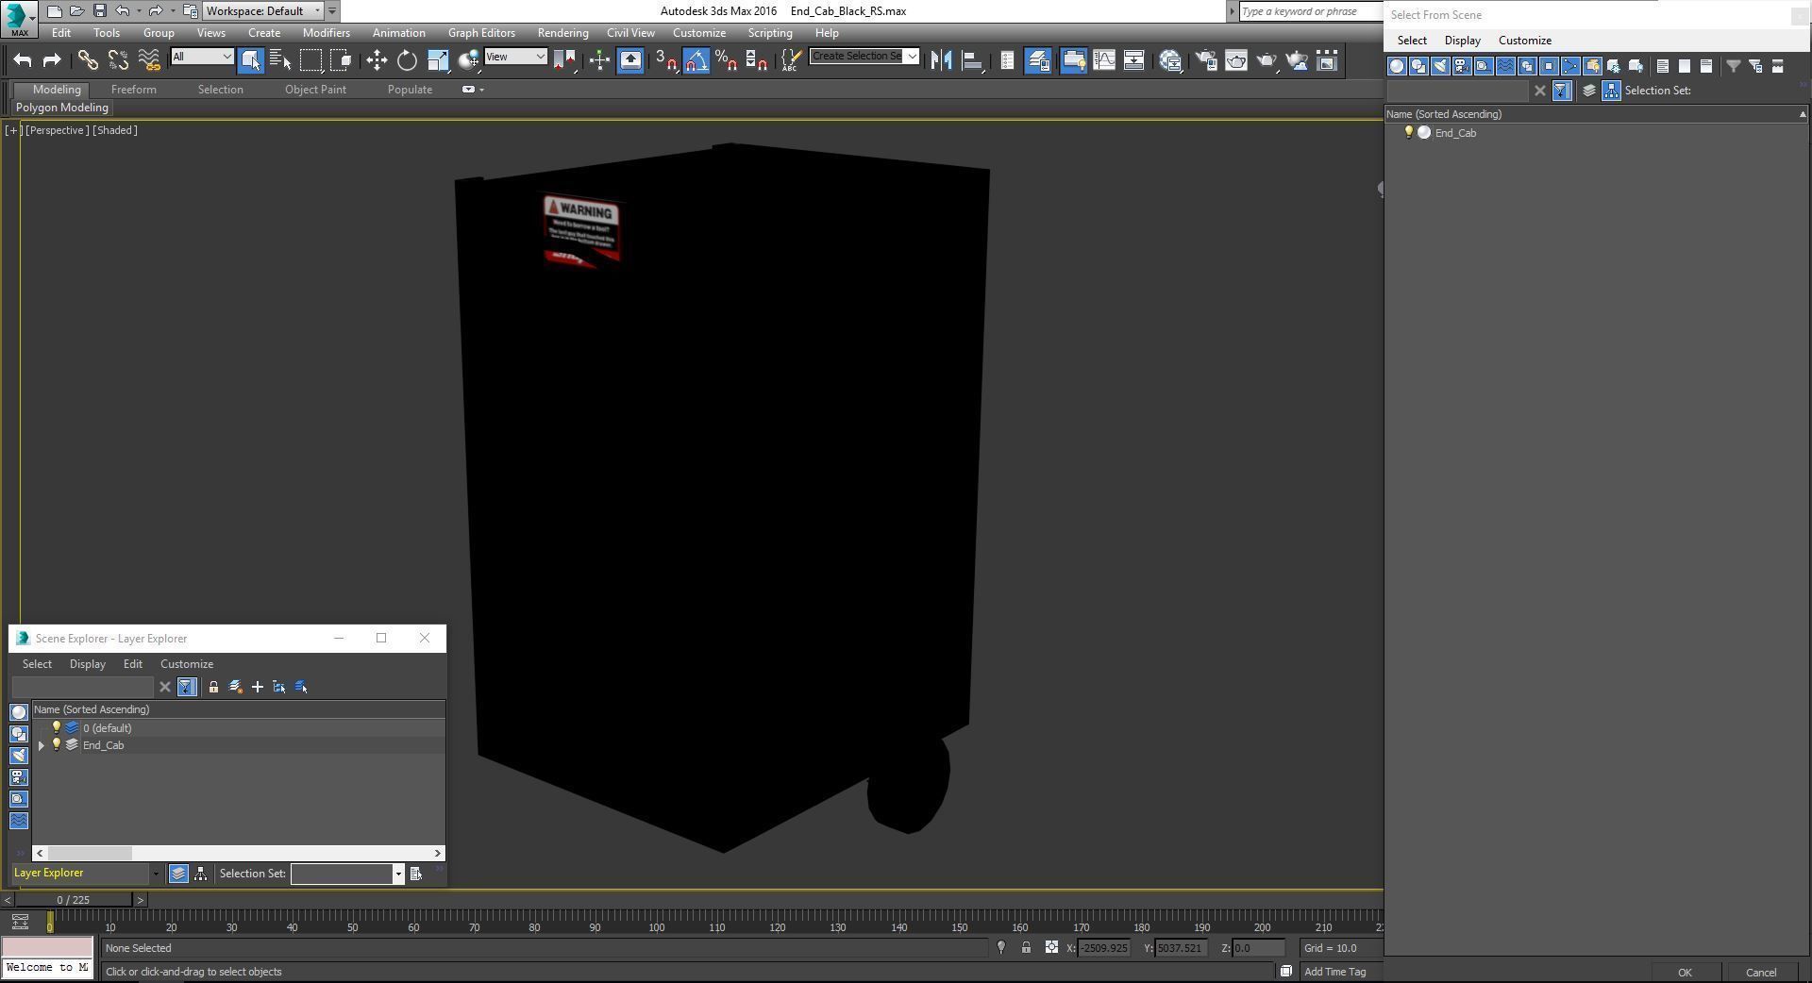The width and height of the screenshot is (1812, 983).
Task: Click Render Production teapot icon
Action: (1266, 60)
